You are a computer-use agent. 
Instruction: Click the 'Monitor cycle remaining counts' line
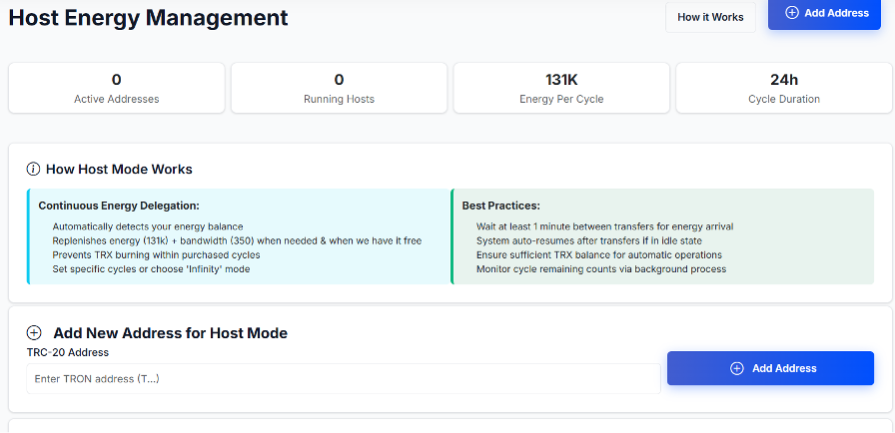(601, 269)
